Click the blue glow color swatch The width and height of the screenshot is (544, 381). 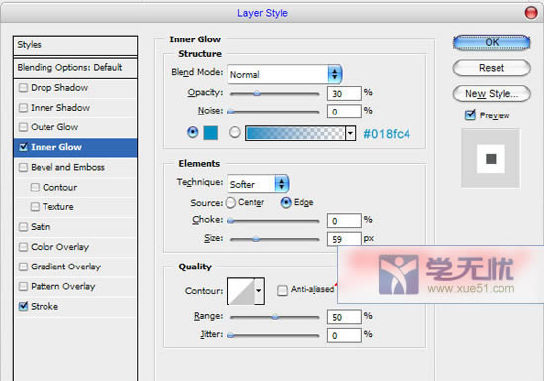(x=211, y=133)
